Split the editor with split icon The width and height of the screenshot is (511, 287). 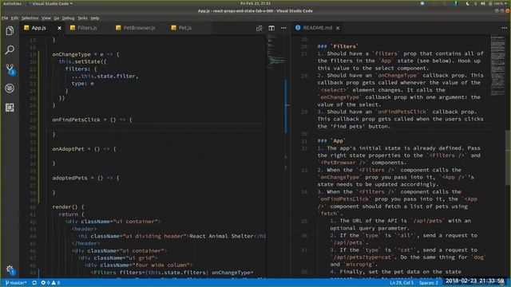pos(271,28)
